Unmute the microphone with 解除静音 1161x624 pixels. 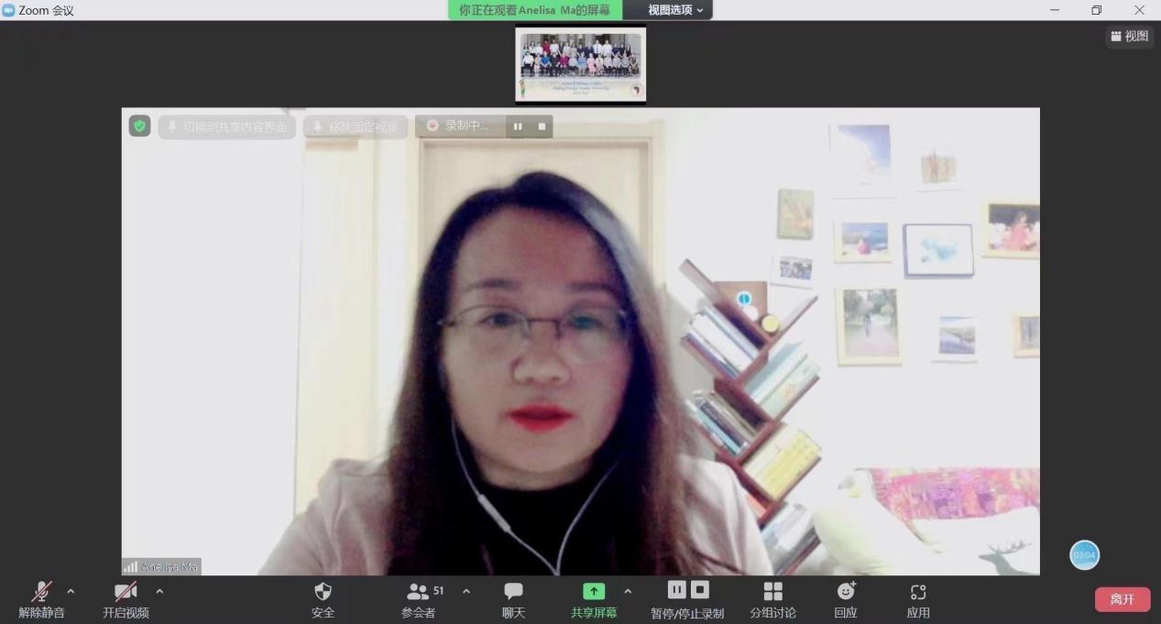(41, 592)
